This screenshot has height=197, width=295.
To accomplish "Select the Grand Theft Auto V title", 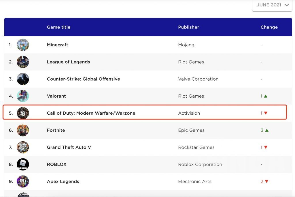I will [69, 147].
